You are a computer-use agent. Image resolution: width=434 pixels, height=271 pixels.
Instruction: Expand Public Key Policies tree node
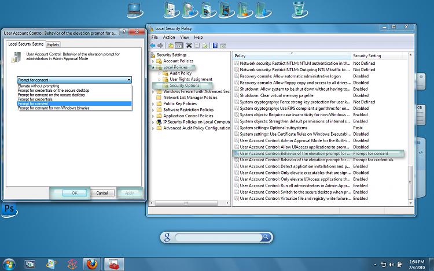click(153, 104)
